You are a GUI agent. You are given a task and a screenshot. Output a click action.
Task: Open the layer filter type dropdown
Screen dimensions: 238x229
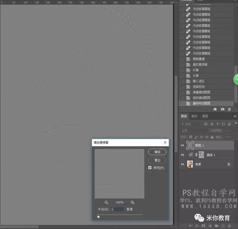190,124
